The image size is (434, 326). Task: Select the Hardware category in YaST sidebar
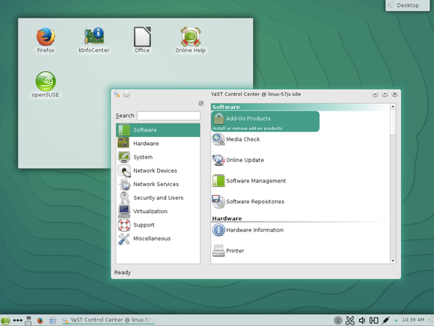tap(158, 144)
